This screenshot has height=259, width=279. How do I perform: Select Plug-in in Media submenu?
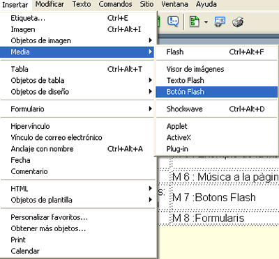coord(217,149)
